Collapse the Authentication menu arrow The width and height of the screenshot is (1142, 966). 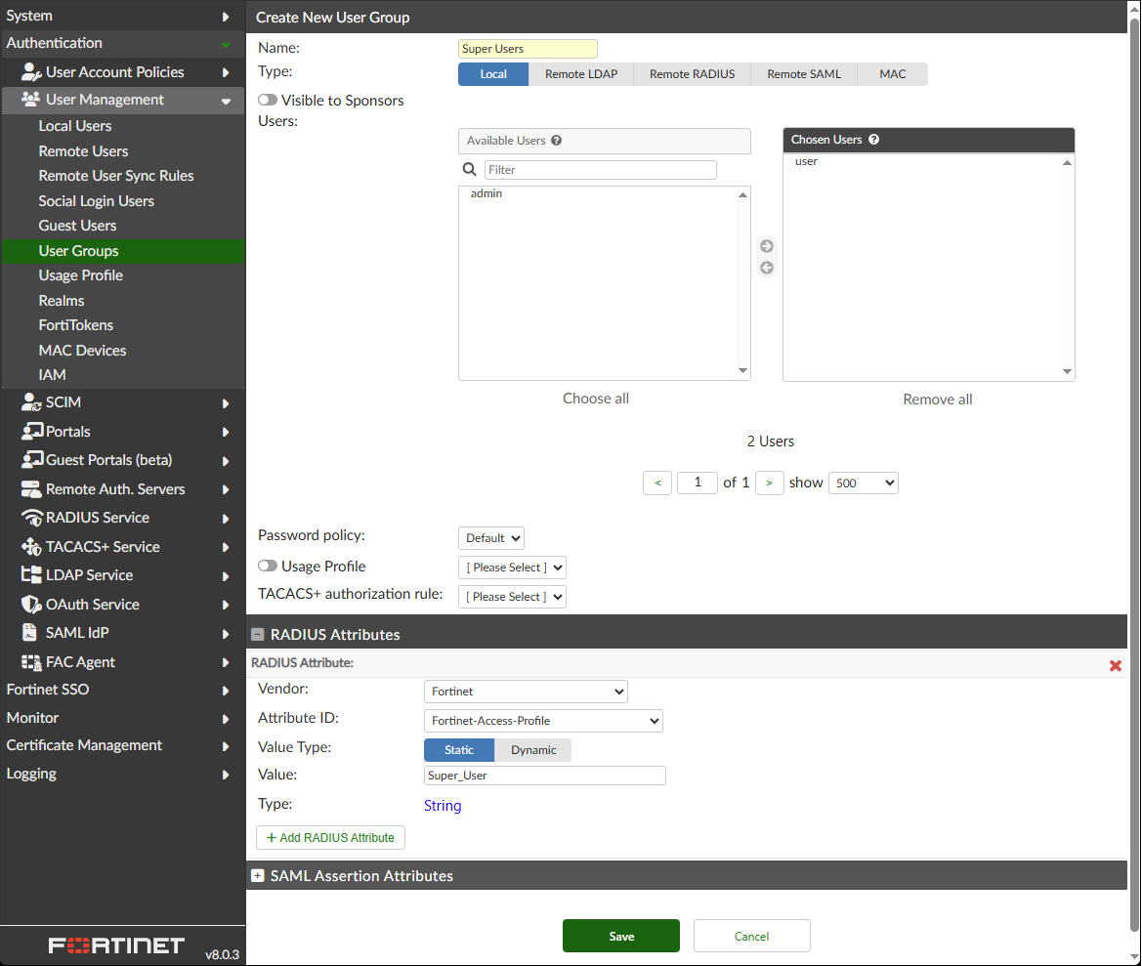[226, 44]
